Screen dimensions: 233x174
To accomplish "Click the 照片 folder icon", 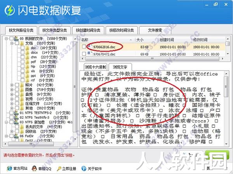I will (x=22, y=85).
